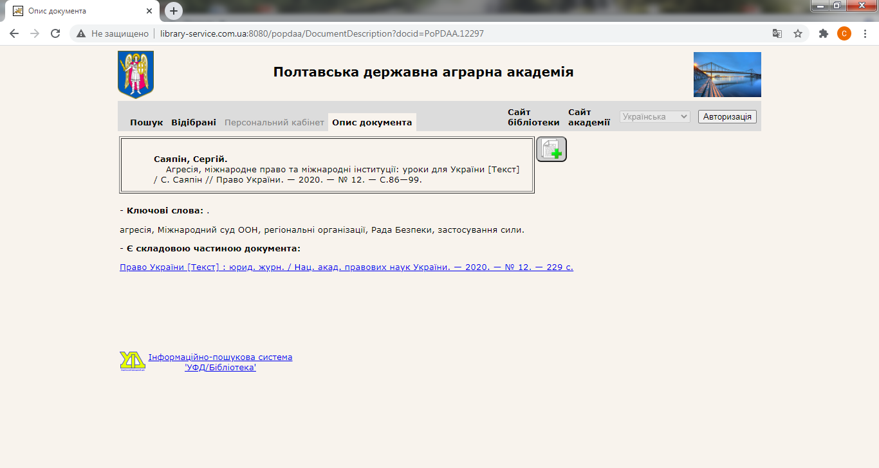Select the Опис документа tab
Screen dimensions: 879x468
[372, 122]
